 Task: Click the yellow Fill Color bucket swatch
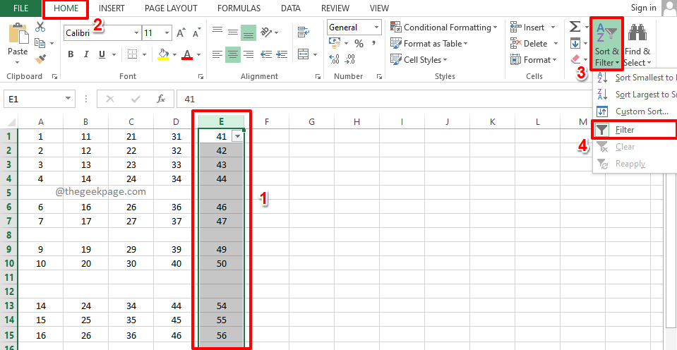pos(163,54)
